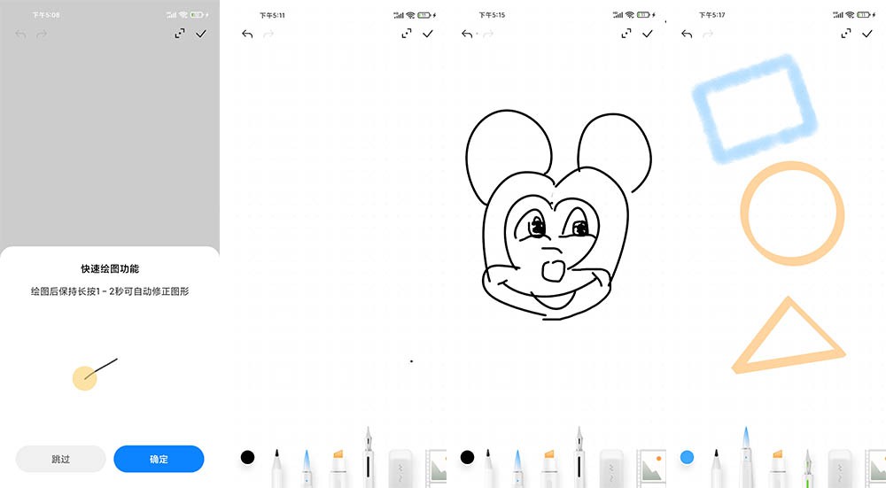Tap the fullscreen expand icon in the 5:15 screen
This screenshot has width=886, height=488.
(x=626, y=34)
